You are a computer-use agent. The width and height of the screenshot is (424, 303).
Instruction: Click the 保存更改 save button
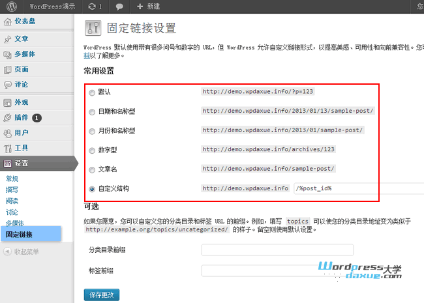(x=102, y=295)
